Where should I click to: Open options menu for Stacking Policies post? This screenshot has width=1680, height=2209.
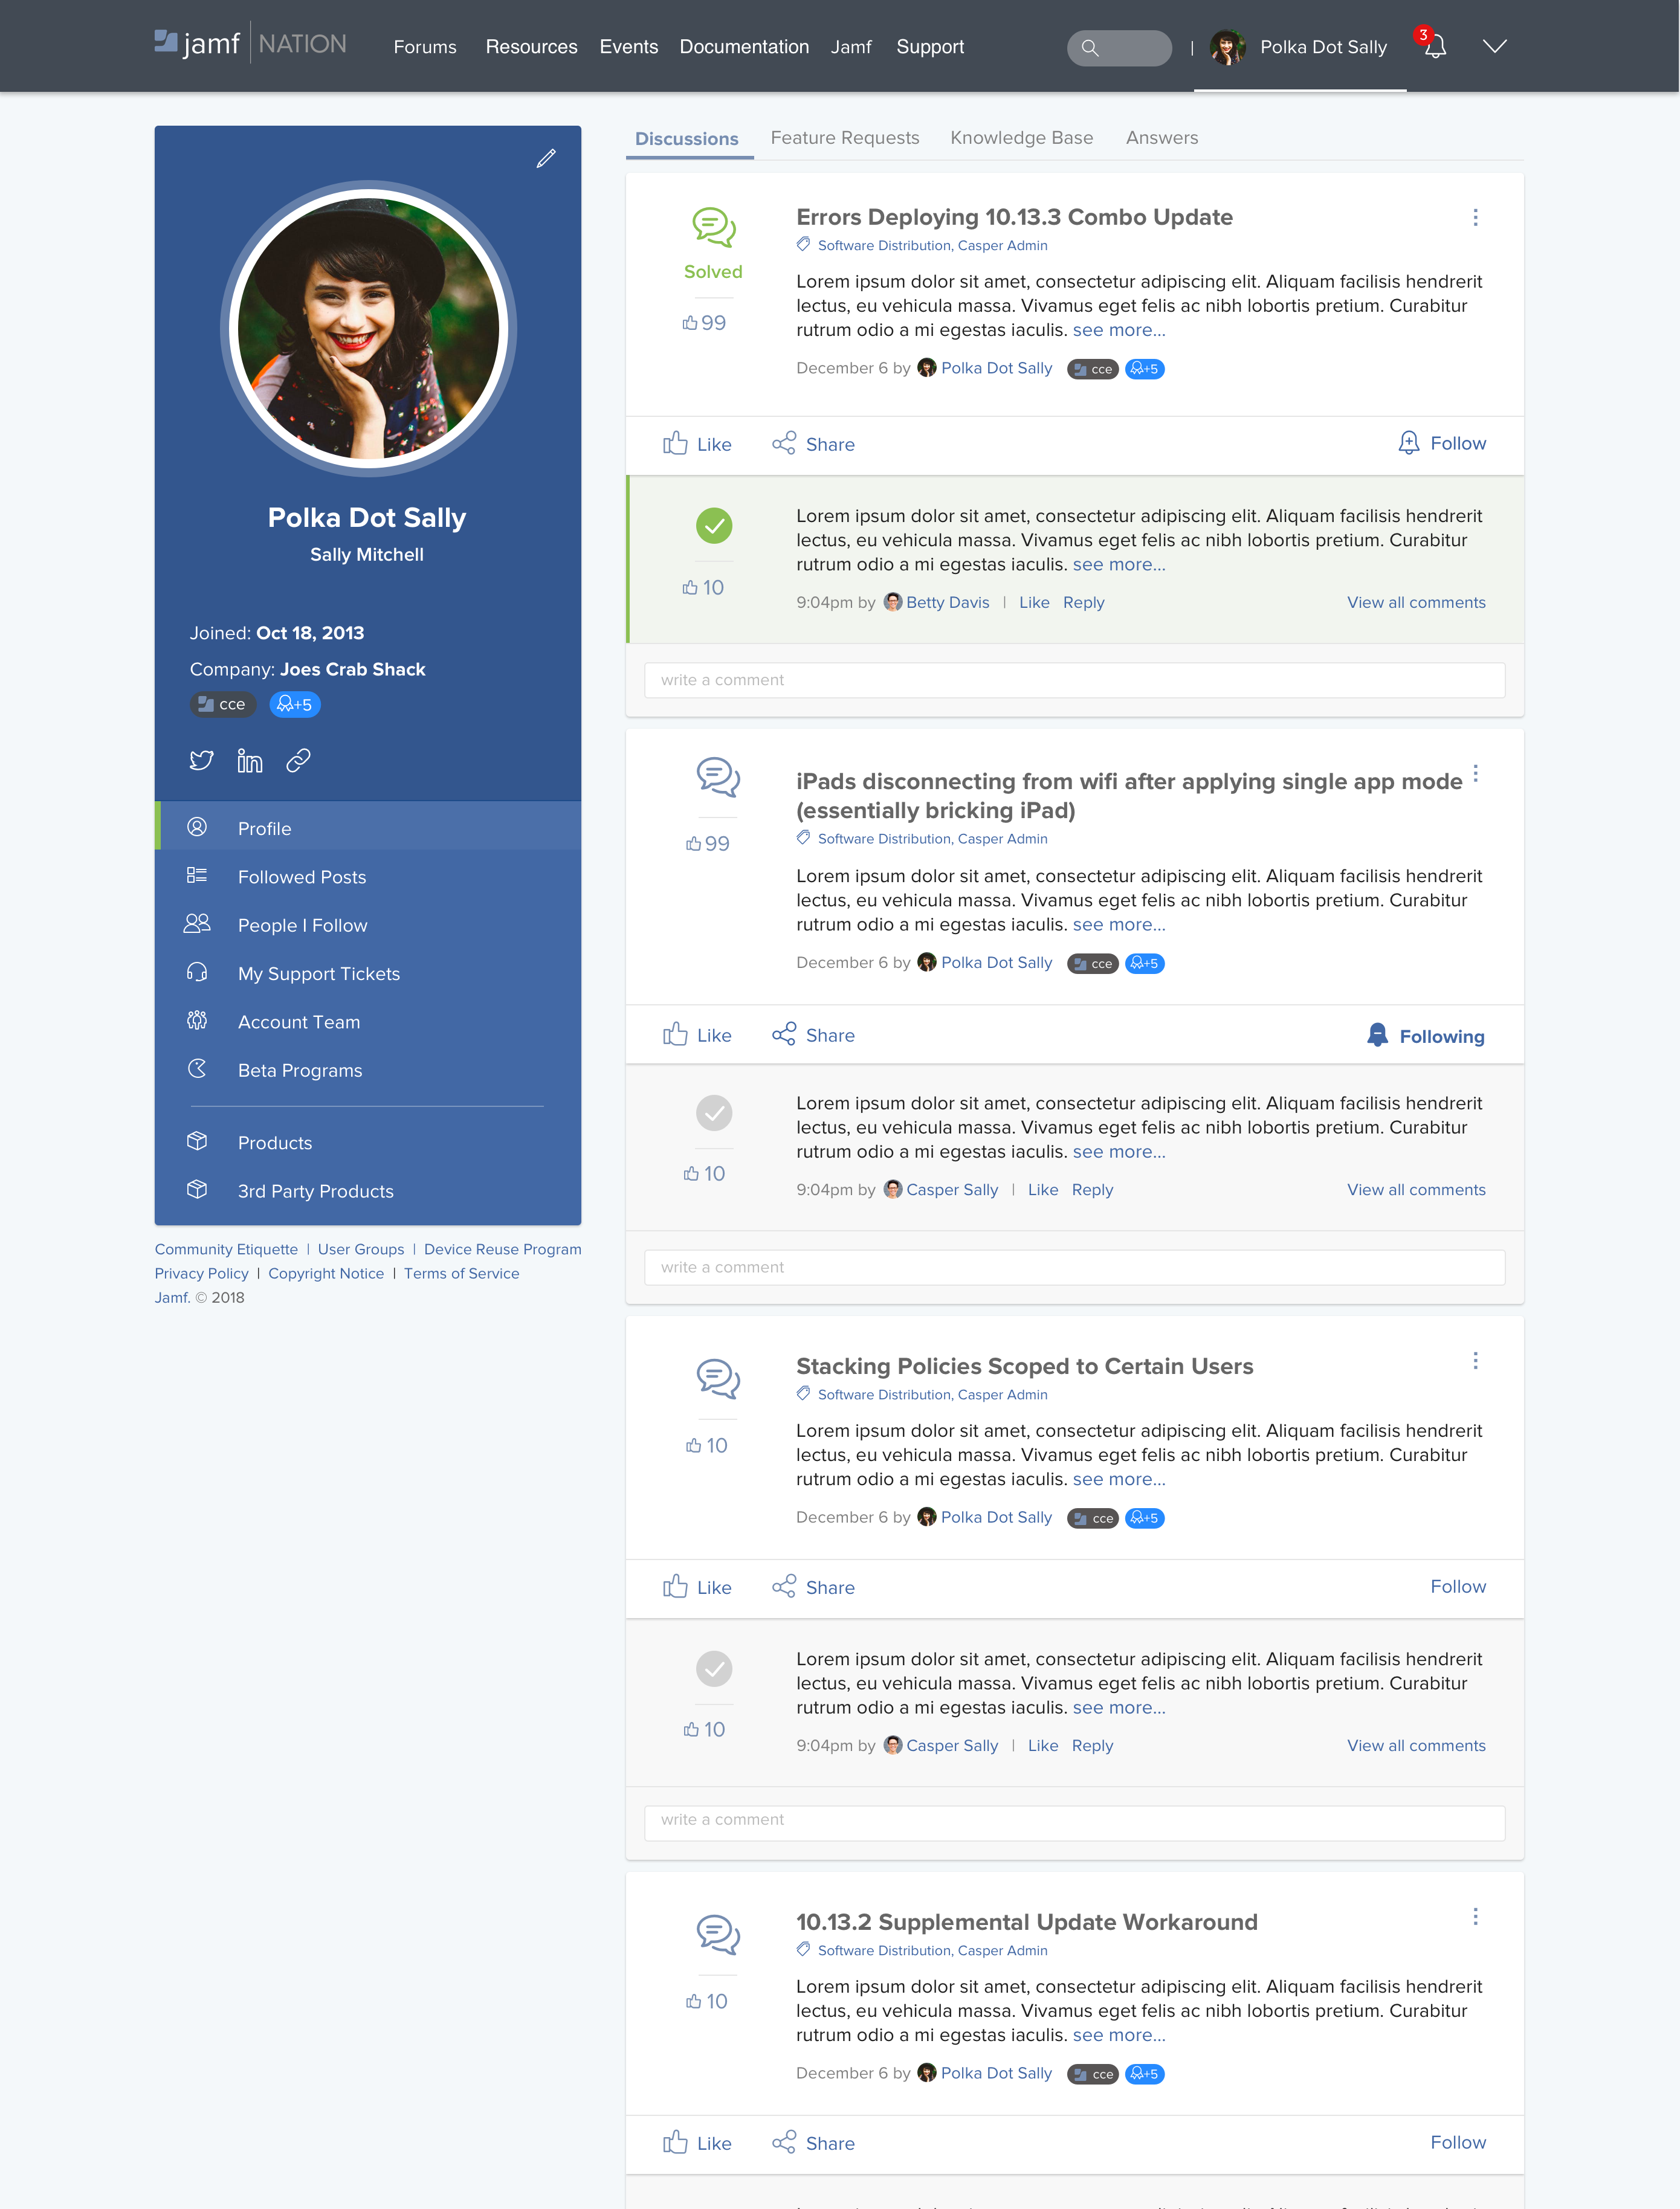click(1475, 1361)
